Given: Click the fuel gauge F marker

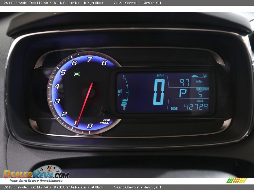Looking at the screenshot, I should (124, 76).
